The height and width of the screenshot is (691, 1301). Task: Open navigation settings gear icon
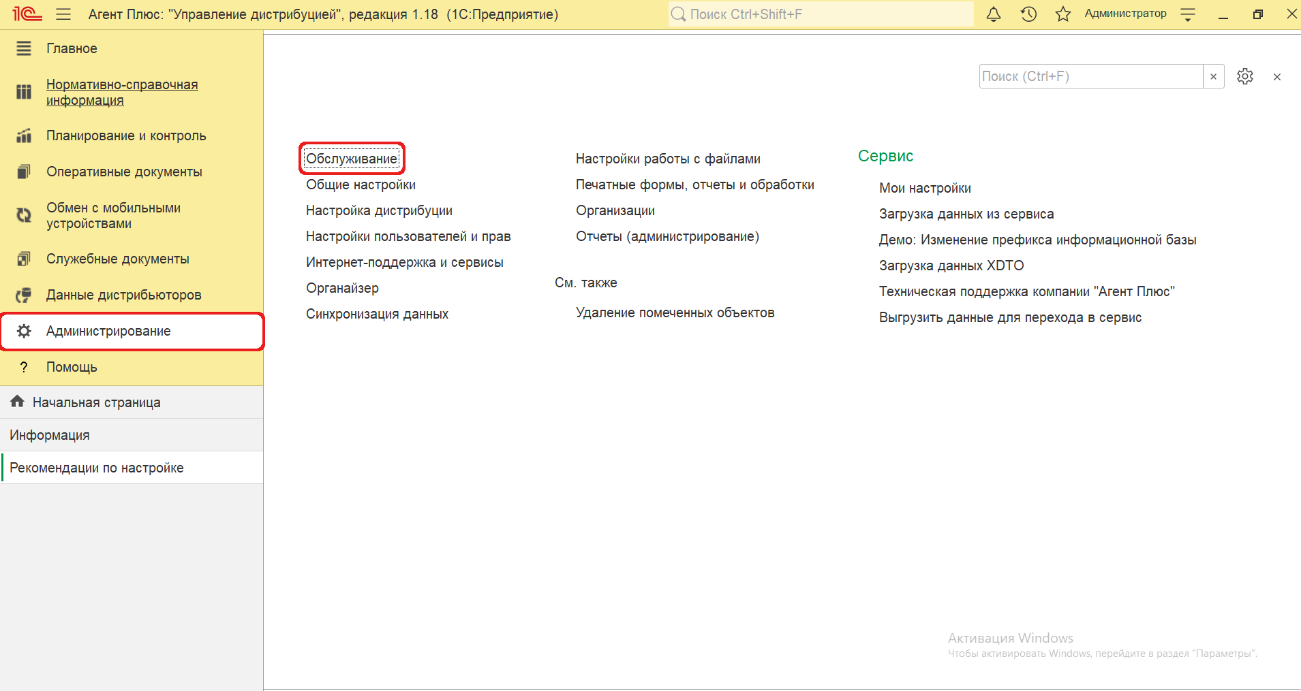(1245, 76)
